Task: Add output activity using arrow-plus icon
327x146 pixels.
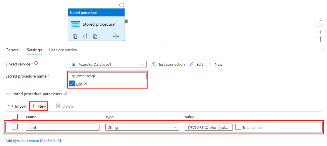Action: [x=116, y=36]
